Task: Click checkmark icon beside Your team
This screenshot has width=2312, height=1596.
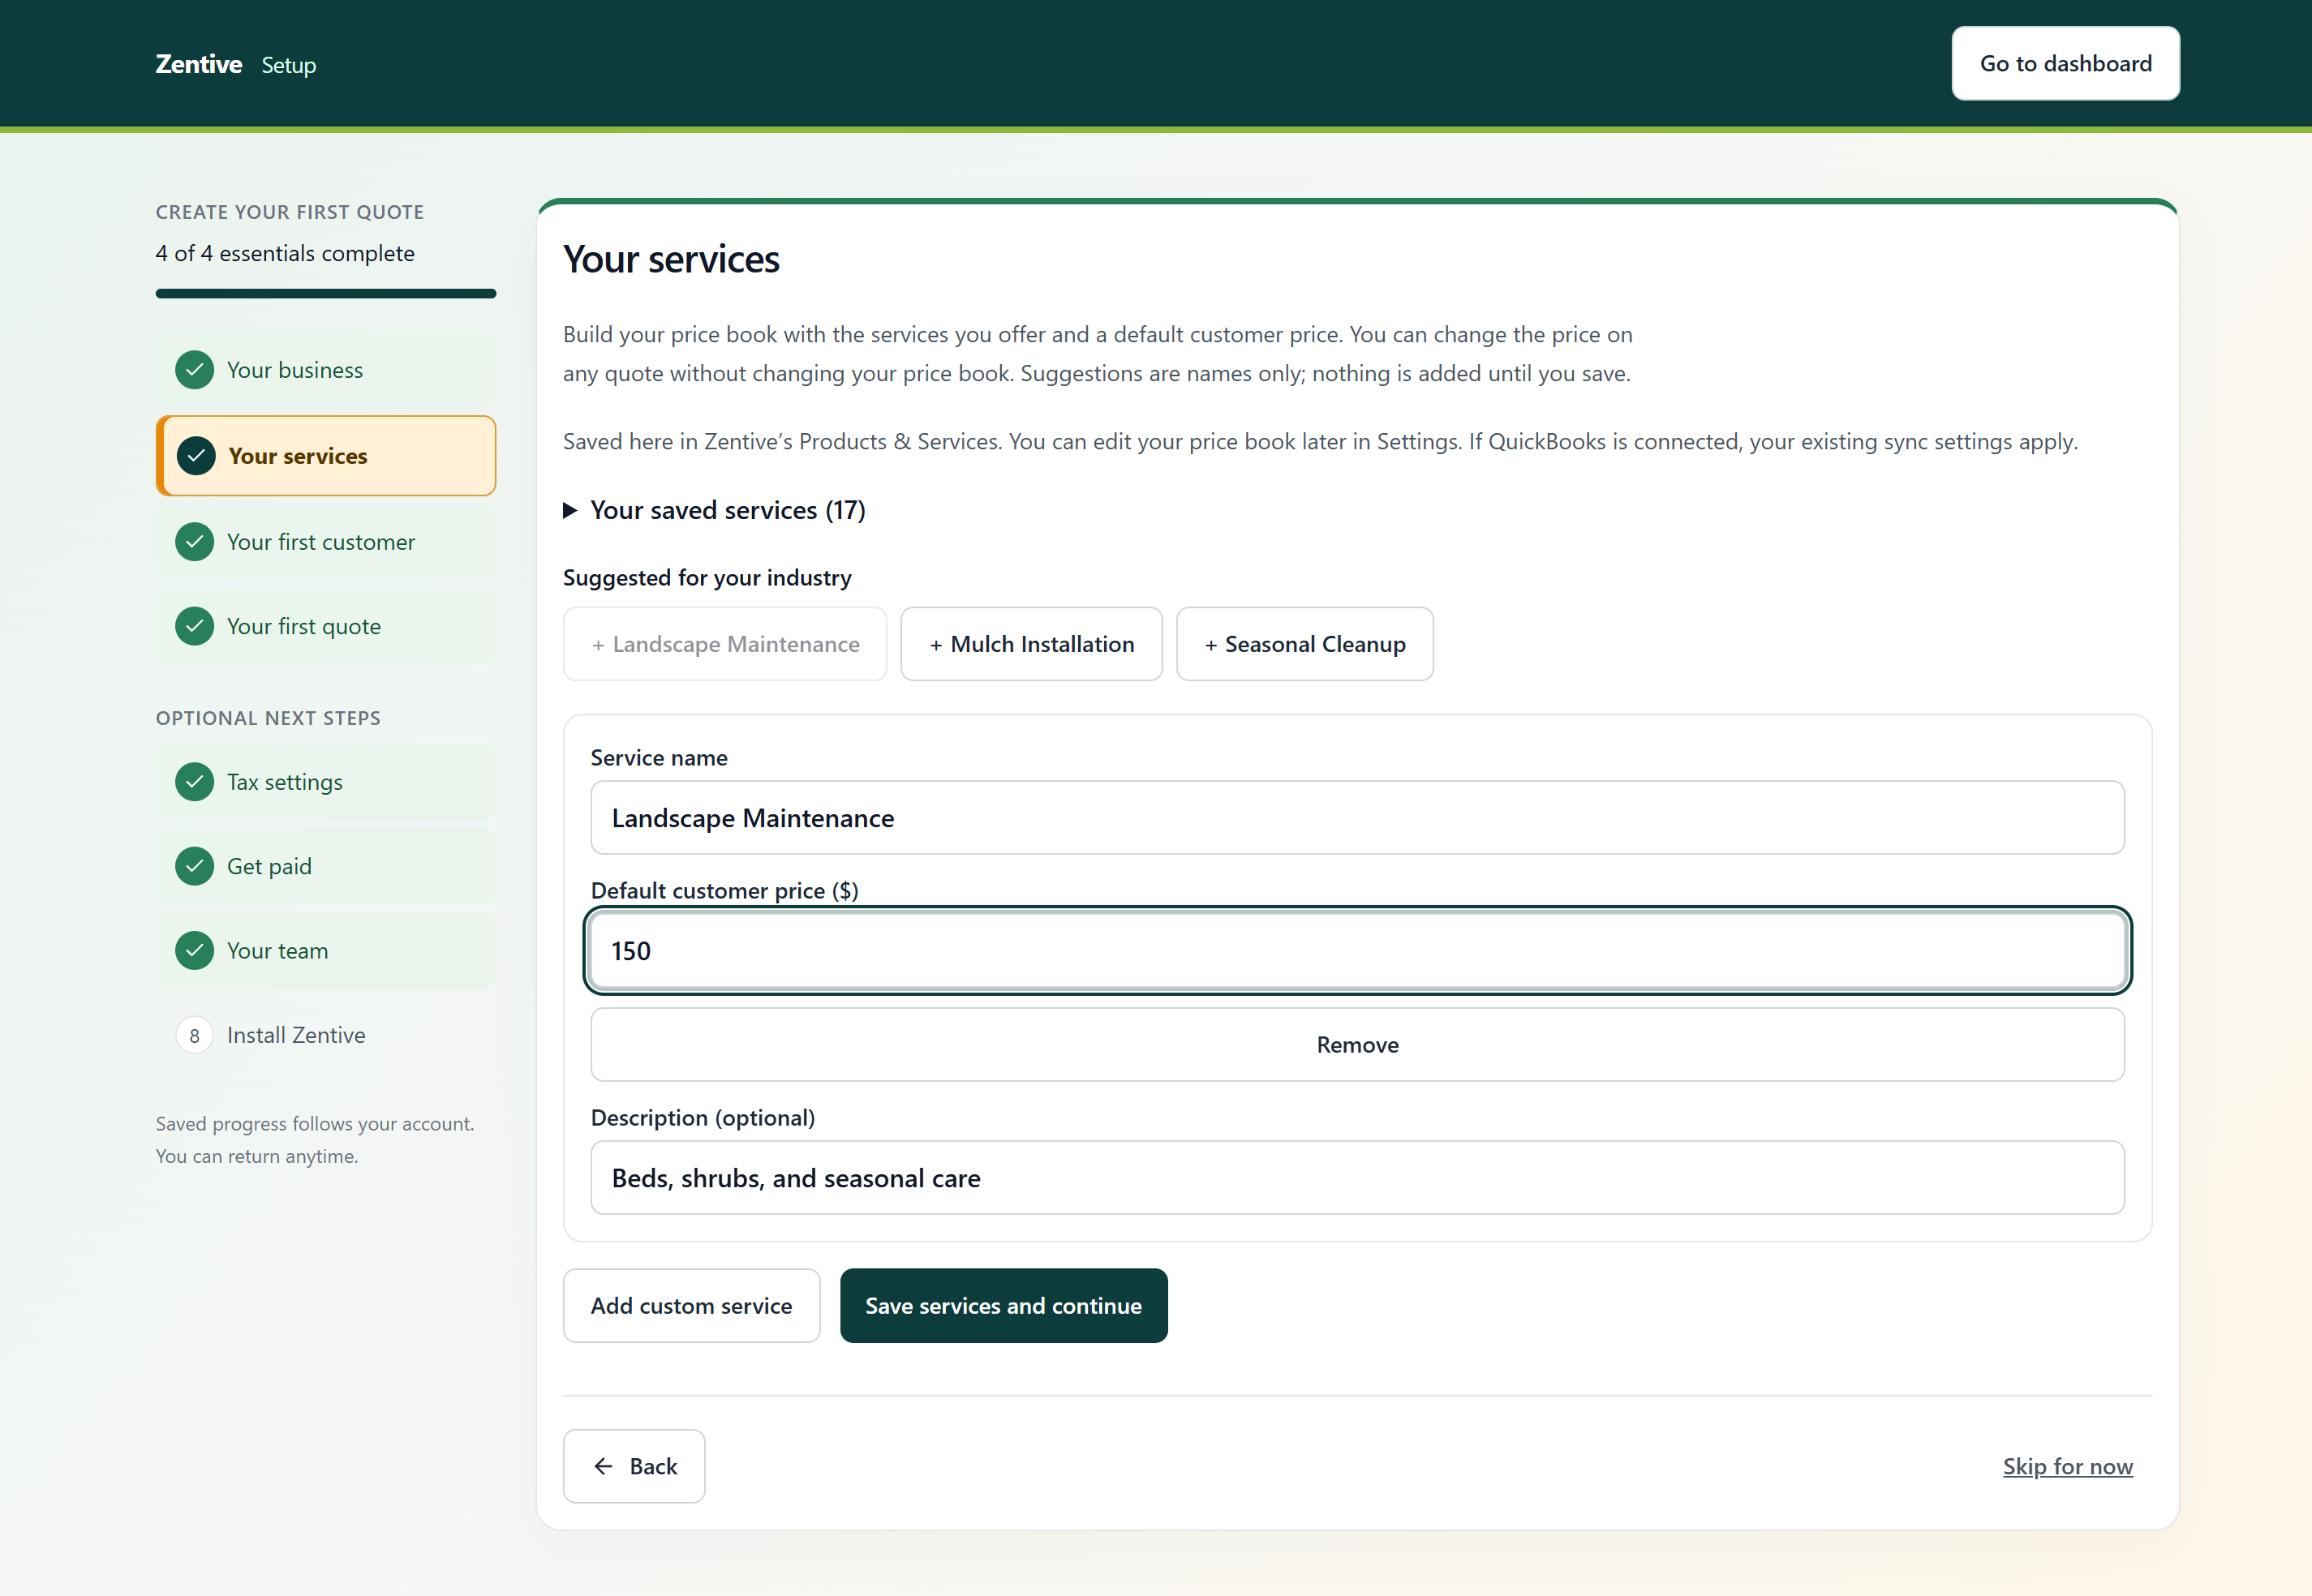Action: pos(194,950)
